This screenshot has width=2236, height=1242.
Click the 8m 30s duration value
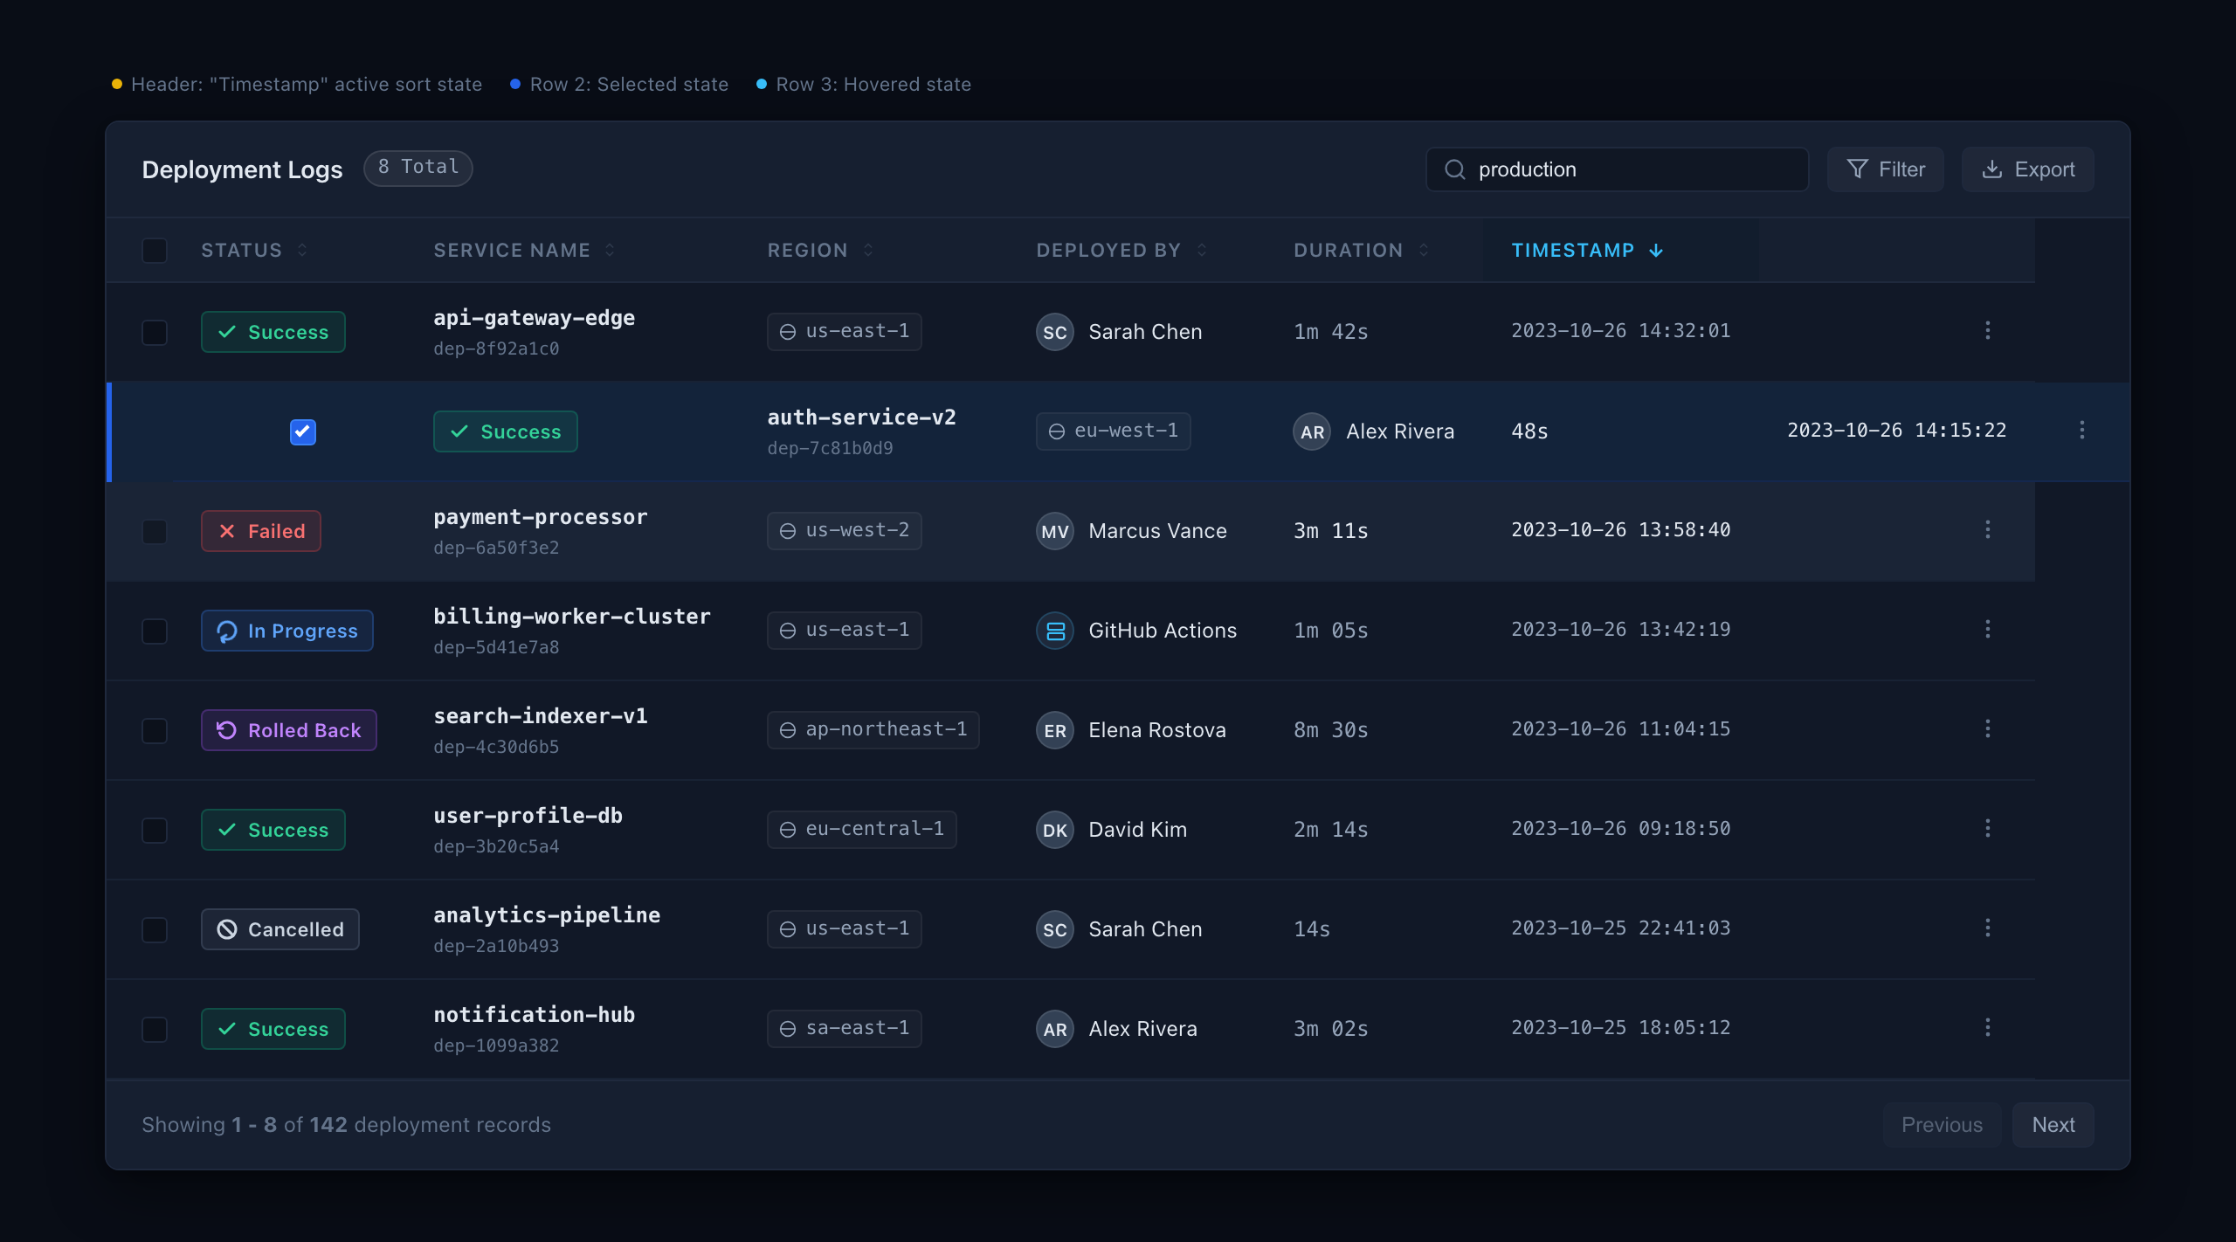pyautogui.click(x=1331, y=730)
